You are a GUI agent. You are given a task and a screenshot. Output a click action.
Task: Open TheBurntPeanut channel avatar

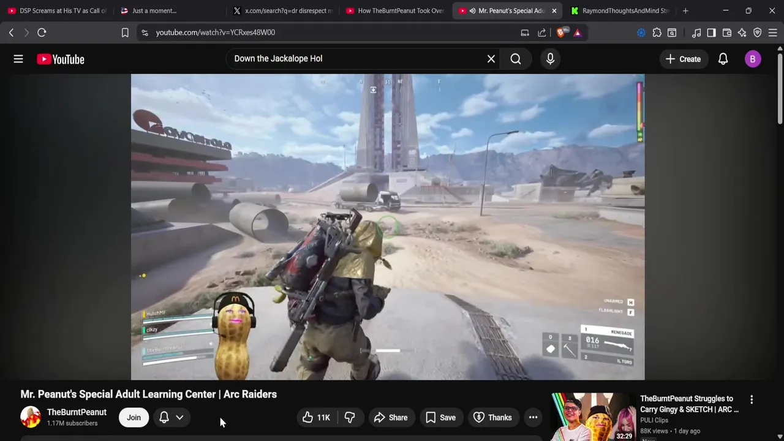tap(31, 417)
